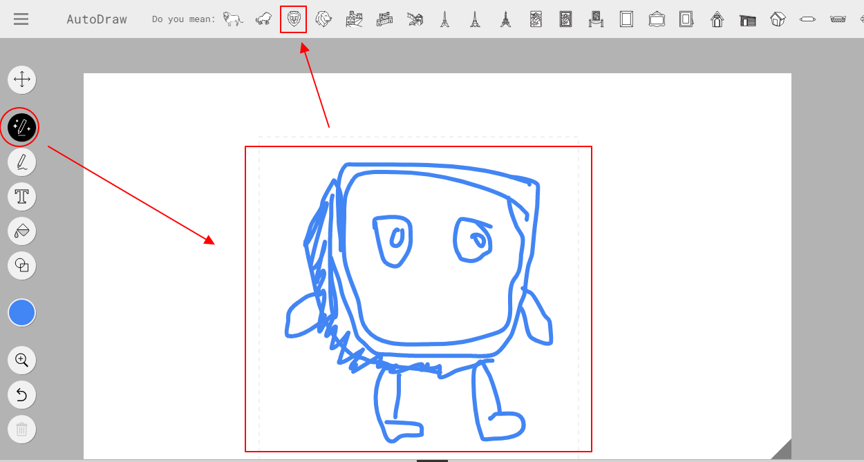The width and height of the screenshot is (864, 462).
Task: Choose the rolling pin suggestion
Action: (808, 20)
